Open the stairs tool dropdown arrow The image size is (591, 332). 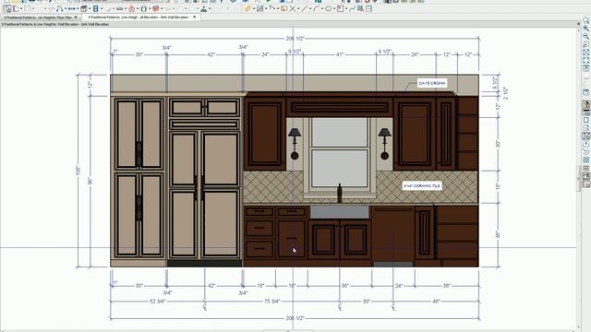point(66,8)
